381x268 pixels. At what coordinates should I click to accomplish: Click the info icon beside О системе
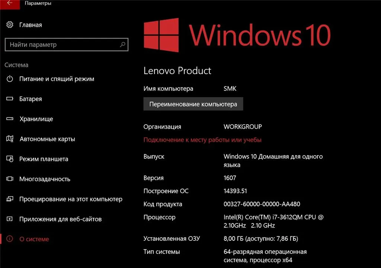pyautogui.click(x=10, y=239)
